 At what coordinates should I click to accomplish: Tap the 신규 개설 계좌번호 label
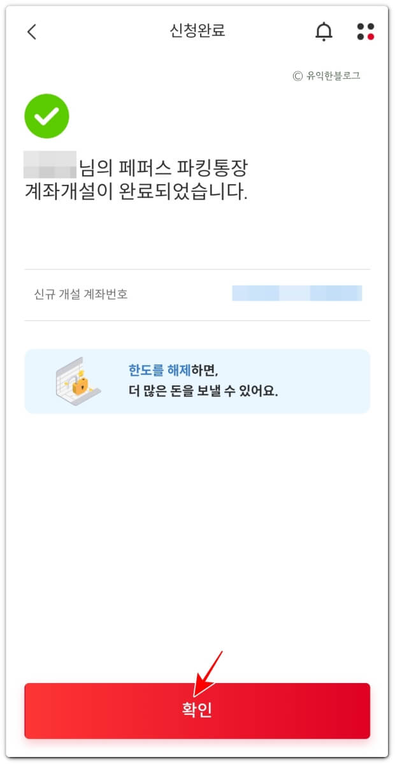[81, 295]
